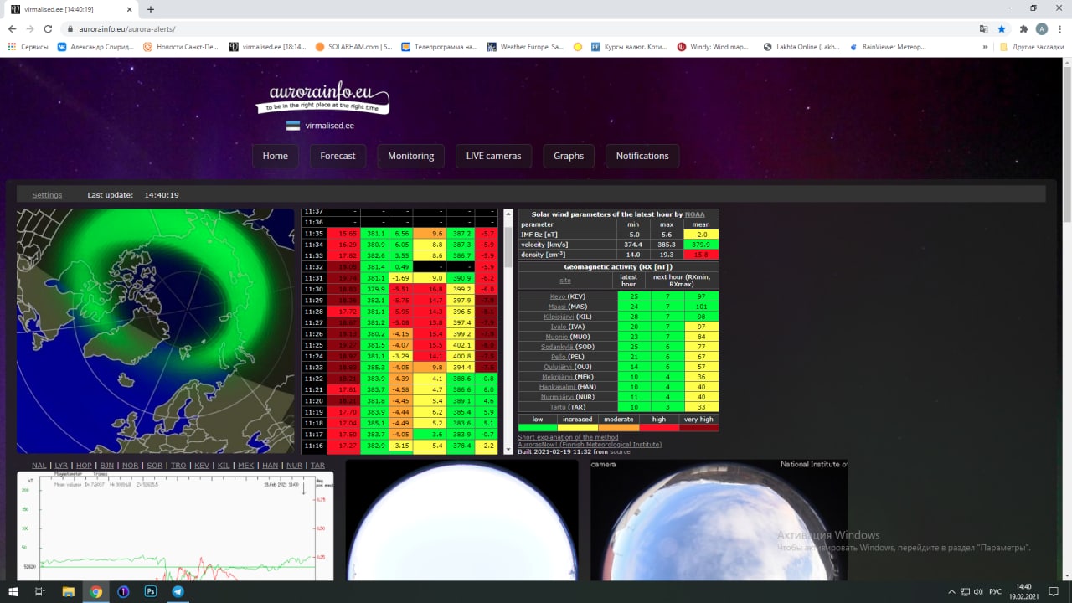Click the aurora oval map image

click(156, 331)
